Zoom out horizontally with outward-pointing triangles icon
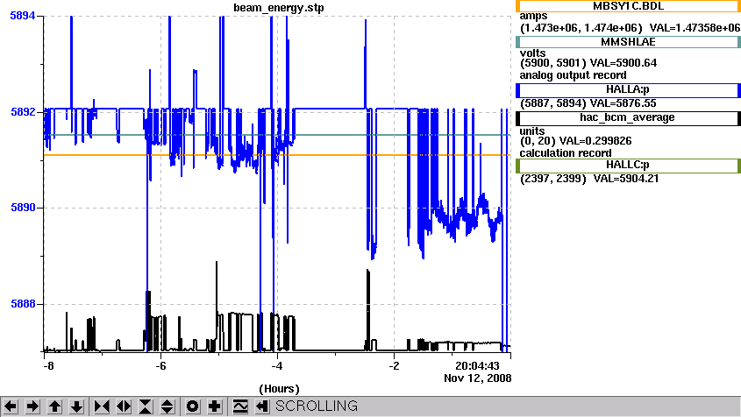The width and height of the screenshot is (741, 417). coord(124,406)
